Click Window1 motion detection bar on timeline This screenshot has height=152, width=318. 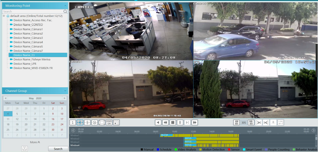point(206,135)
